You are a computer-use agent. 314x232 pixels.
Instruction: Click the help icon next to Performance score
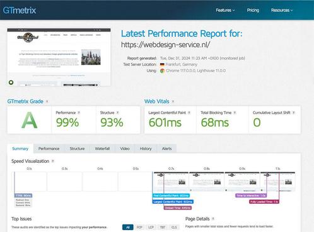(79, 113)
